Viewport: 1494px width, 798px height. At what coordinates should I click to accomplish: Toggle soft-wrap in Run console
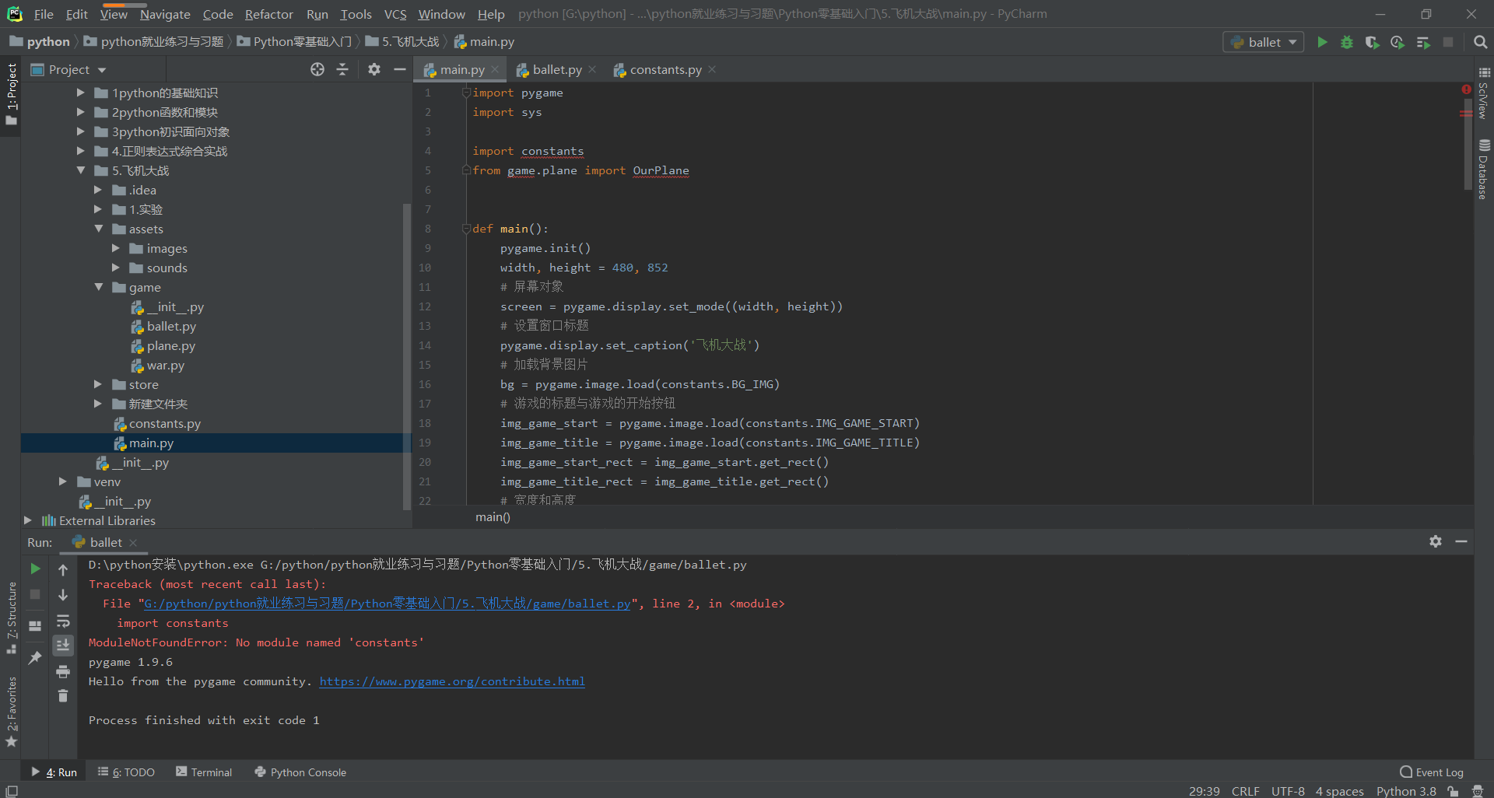click(63, 621)
